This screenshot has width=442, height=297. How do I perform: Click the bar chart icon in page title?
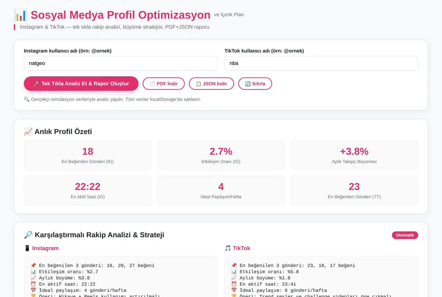pos(21,15)
